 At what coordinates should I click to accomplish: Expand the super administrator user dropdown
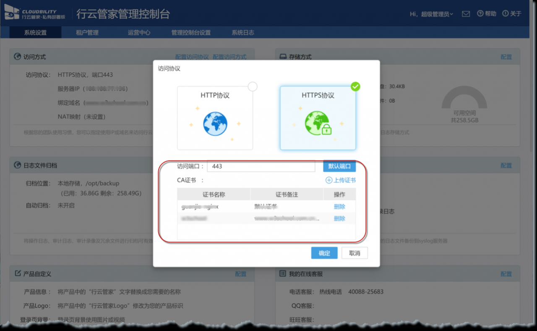(431, 14)
